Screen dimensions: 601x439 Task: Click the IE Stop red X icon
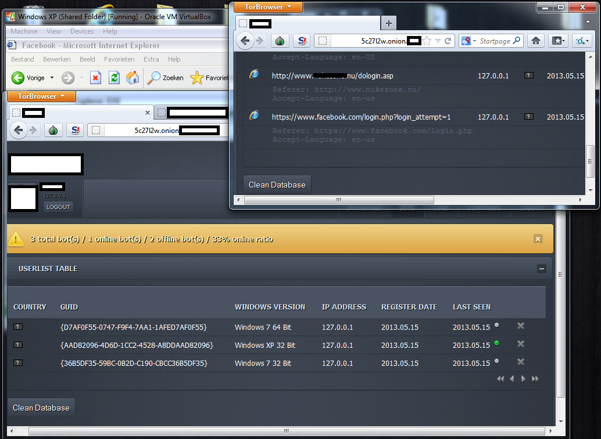(x=95, y=78)
